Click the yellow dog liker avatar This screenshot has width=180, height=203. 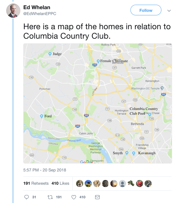97,183
